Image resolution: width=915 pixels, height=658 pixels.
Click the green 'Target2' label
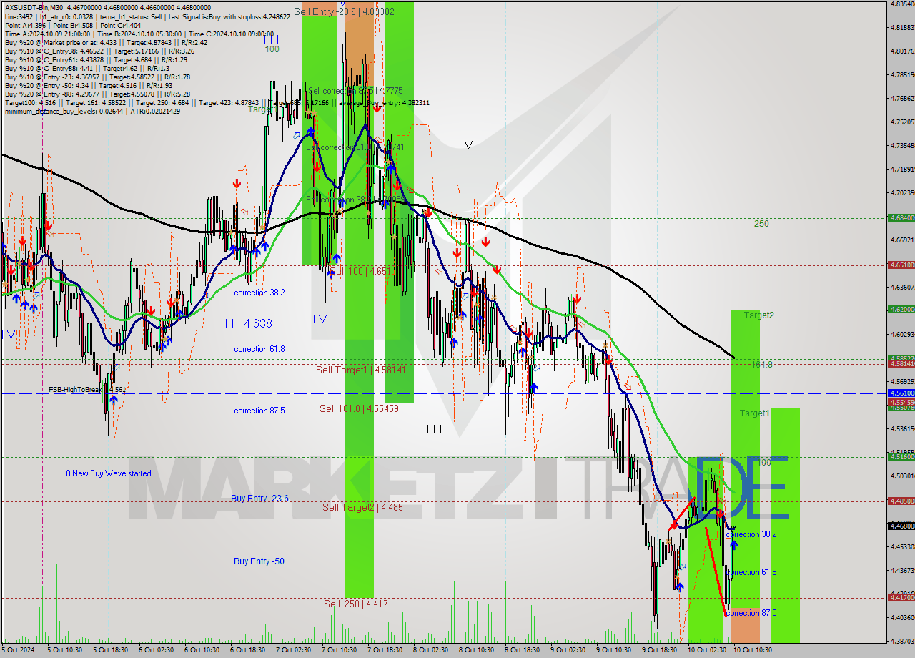tap(758, 315)
